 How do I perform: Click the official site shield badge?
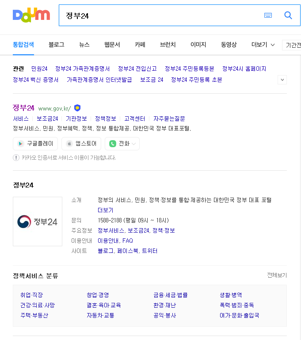click(77, 108)
